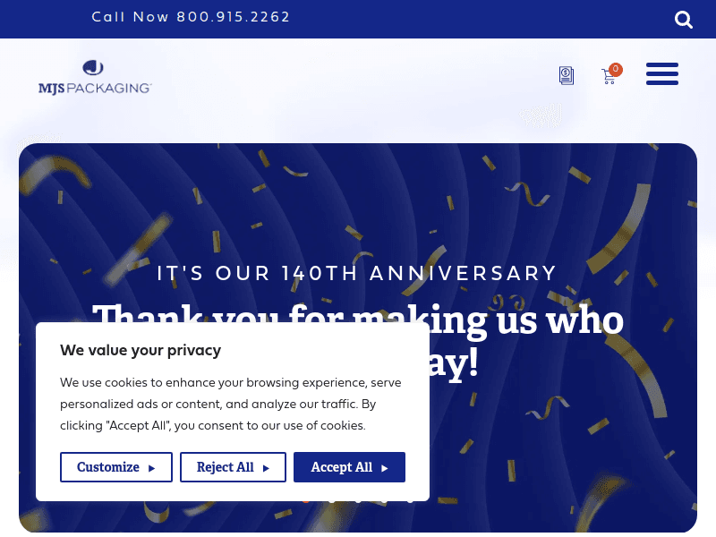Open the hamburger navigation menu
716x537 pixels.
tap(662, 74)
